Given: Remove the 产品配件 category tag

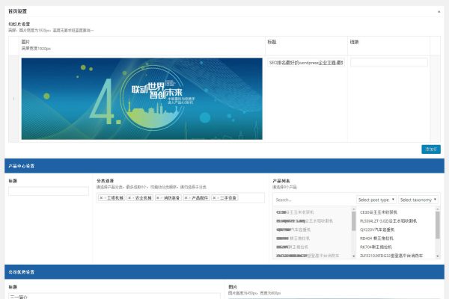Looking at the screenshot, I should pos(187,198).
